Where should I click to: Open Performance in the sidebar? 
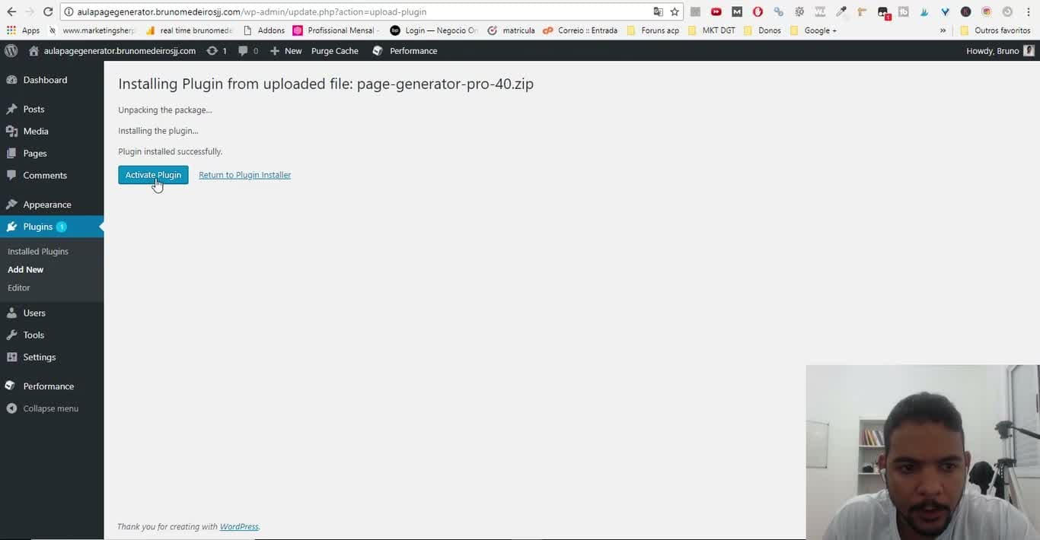(52, 386)
